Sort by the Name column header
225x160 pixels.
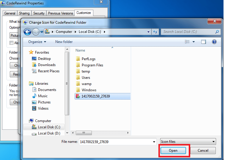80,50
